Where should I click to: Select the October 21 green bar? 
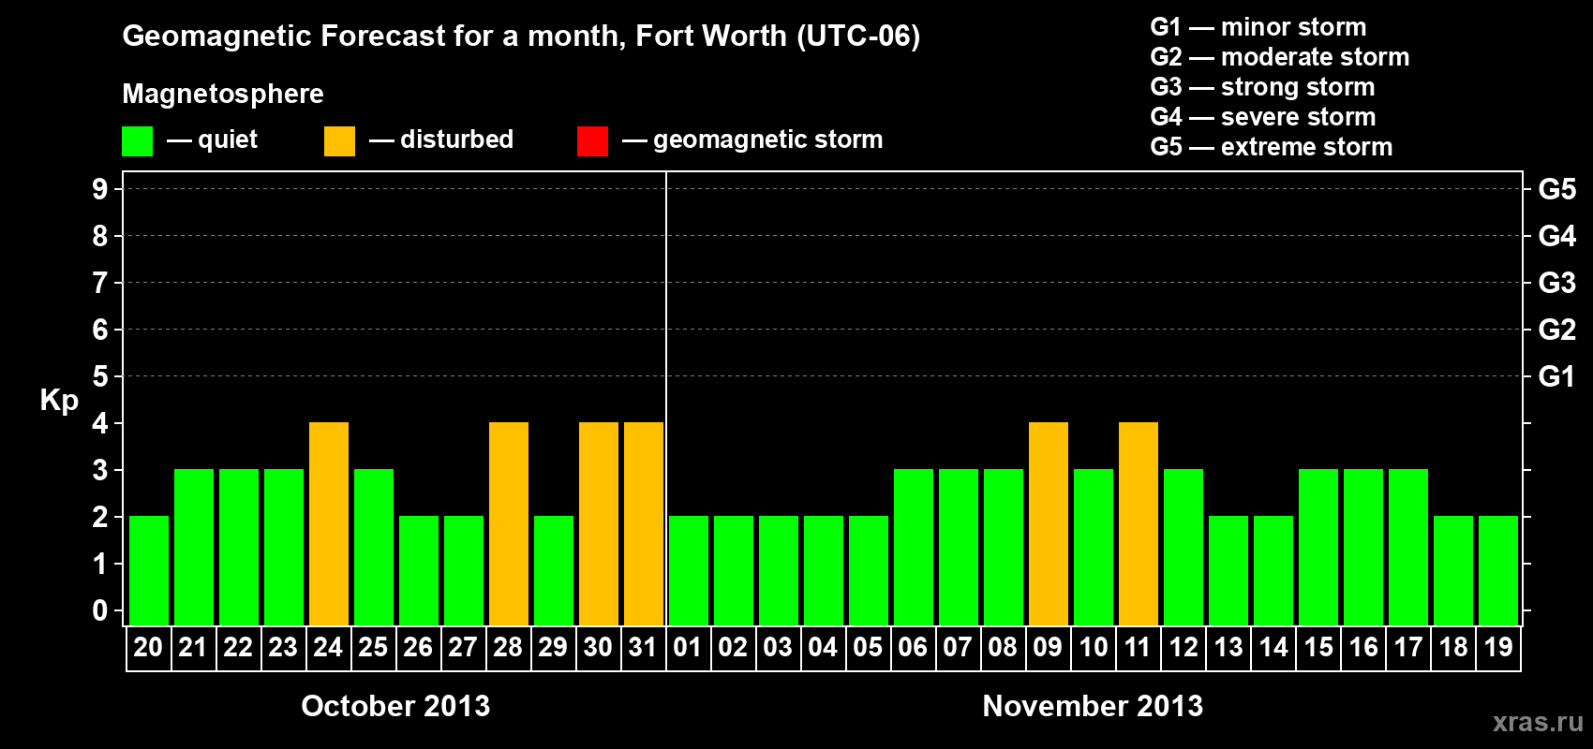194,547
